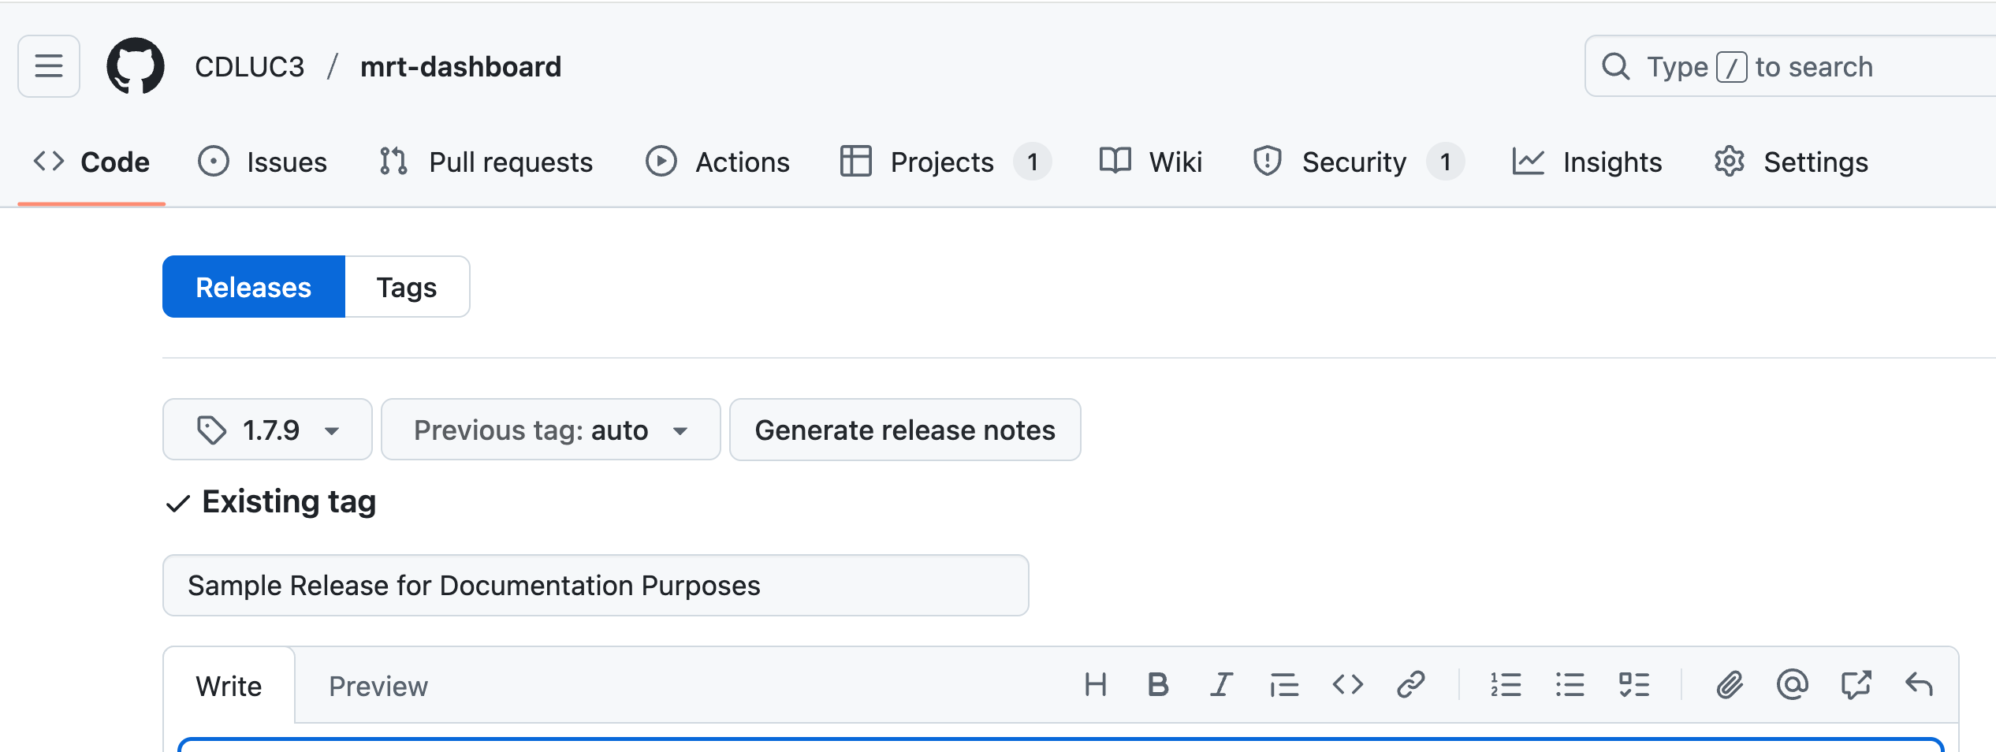Select the Write editor tab
The height and width of the screenshot is (752, 1996).
[x=229, y=686]
